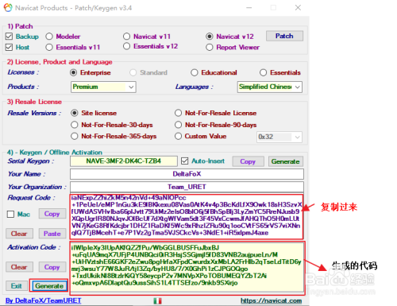Select the Essentials v11 radio option
Viewport: 397px width, 306px height.
[49, 47]
